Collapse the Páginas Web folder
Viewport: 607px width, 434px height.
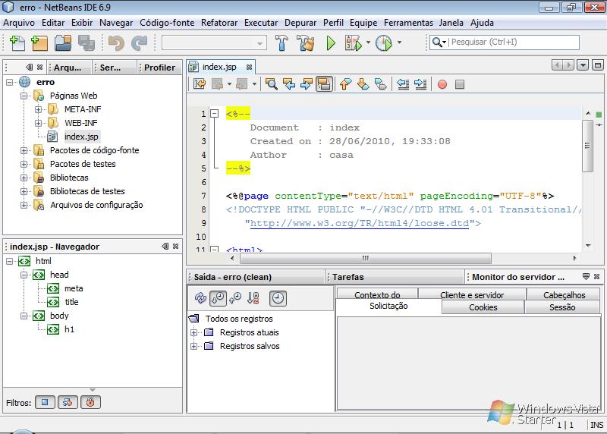point(24,96)
